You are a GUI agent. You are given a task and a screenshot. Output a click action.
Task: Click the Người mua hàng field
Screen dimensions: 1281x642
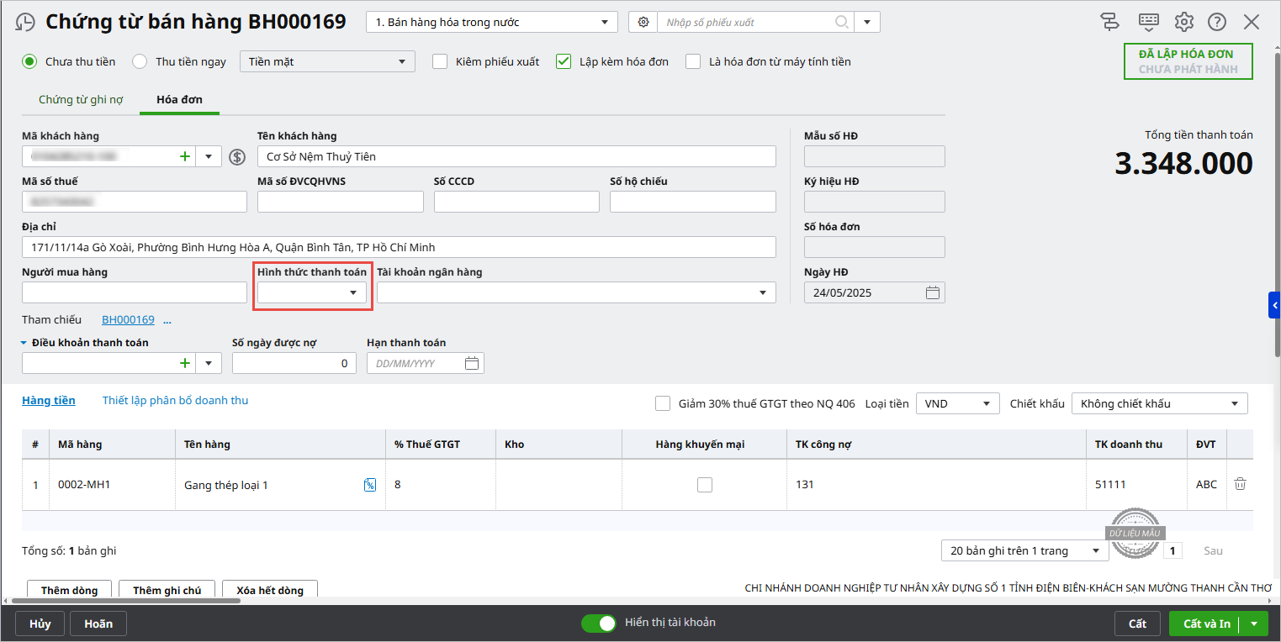coord(135,292)
